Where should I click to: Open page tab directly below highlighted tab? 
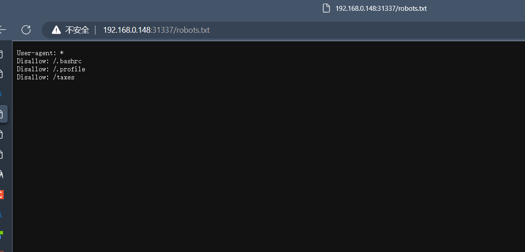tap(1, 135)
